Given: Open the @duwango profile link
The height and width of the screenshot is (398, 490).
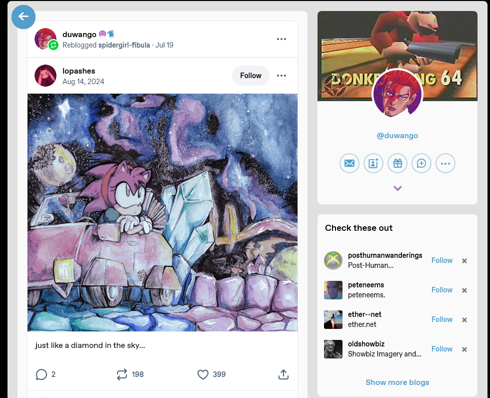Looking at the screenshot, I should (x=397, y=136).
